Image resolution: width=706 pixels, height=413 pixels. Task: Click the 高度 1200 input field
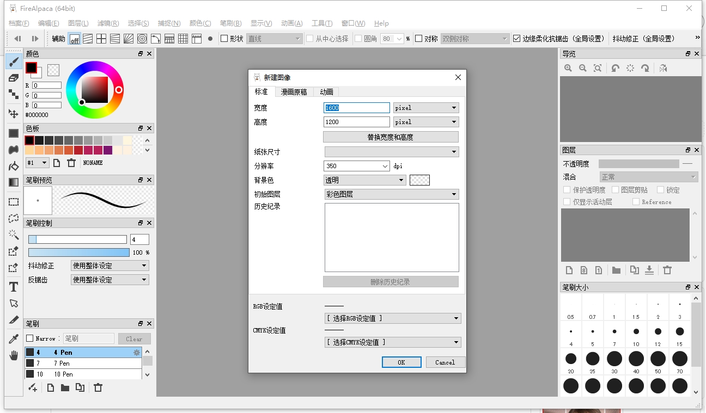pos(357,122)
